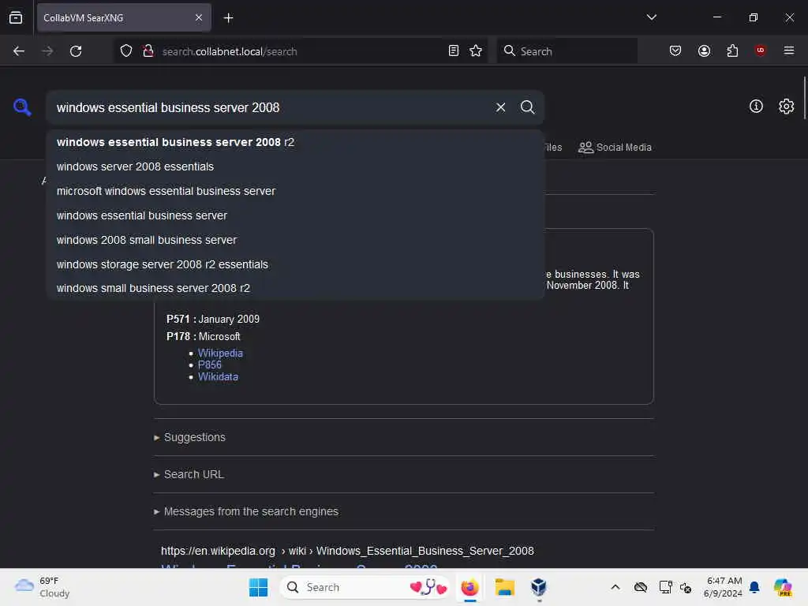The width and height of the screenshot is (808, 606).
Task: Open Firefox from the taskbar
Action: 469,587
